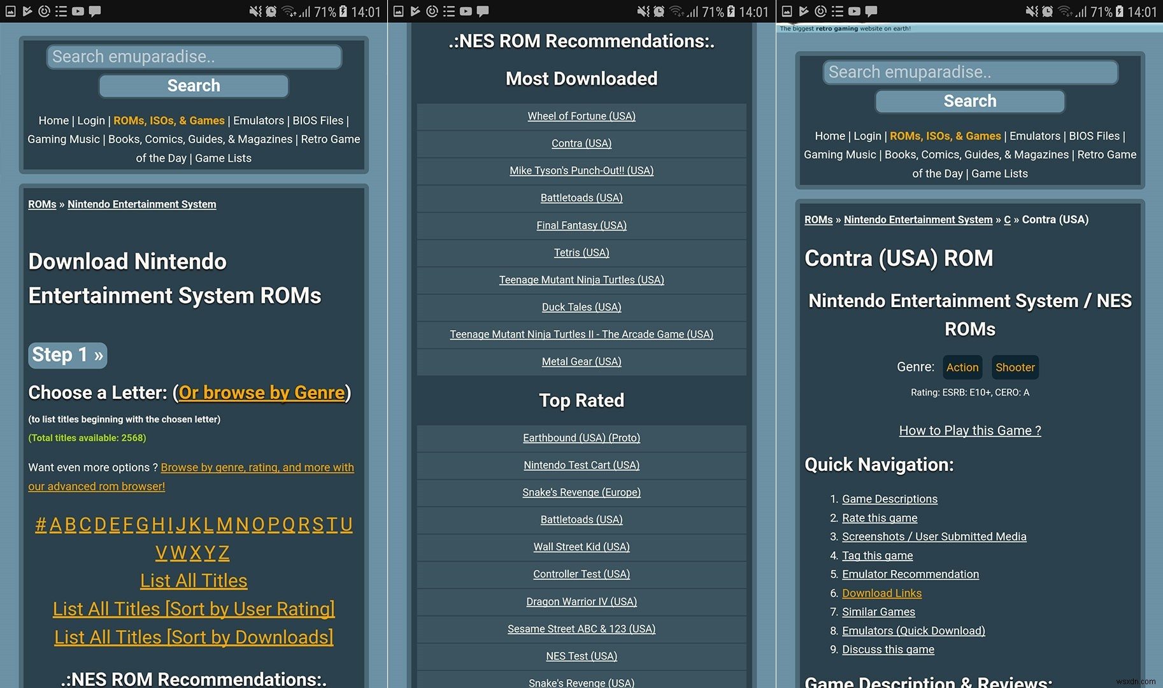Open 'Rate this game' quick navigation item
Image resolution: width=1163 pixels, height=688 pixels.
(879, 517)
